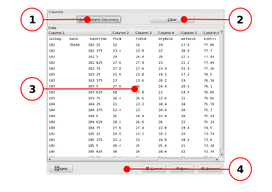Click the horizontal scrollbar left arrow
Viewport: 272px width, 192px height.
(x=50, y=159)
